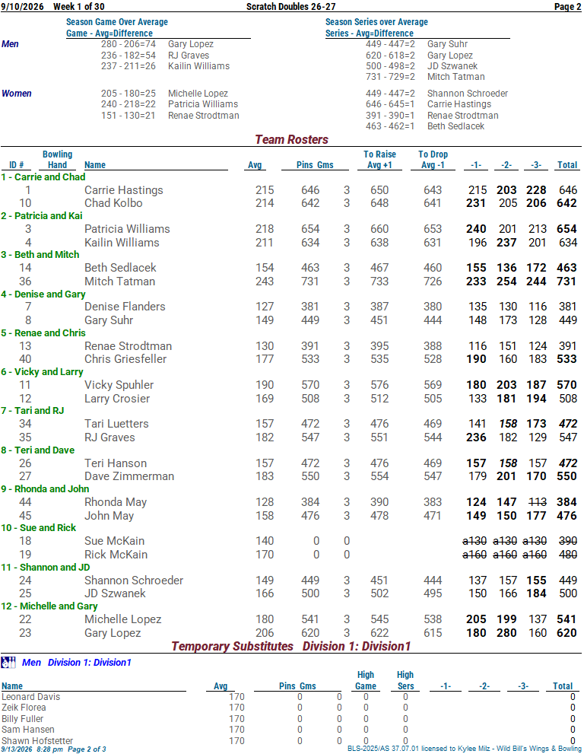This screenshot has width=584, height=754.
Task: Select 'Patricia Williams' in the team roster
Action: click(x=127, y=229)
